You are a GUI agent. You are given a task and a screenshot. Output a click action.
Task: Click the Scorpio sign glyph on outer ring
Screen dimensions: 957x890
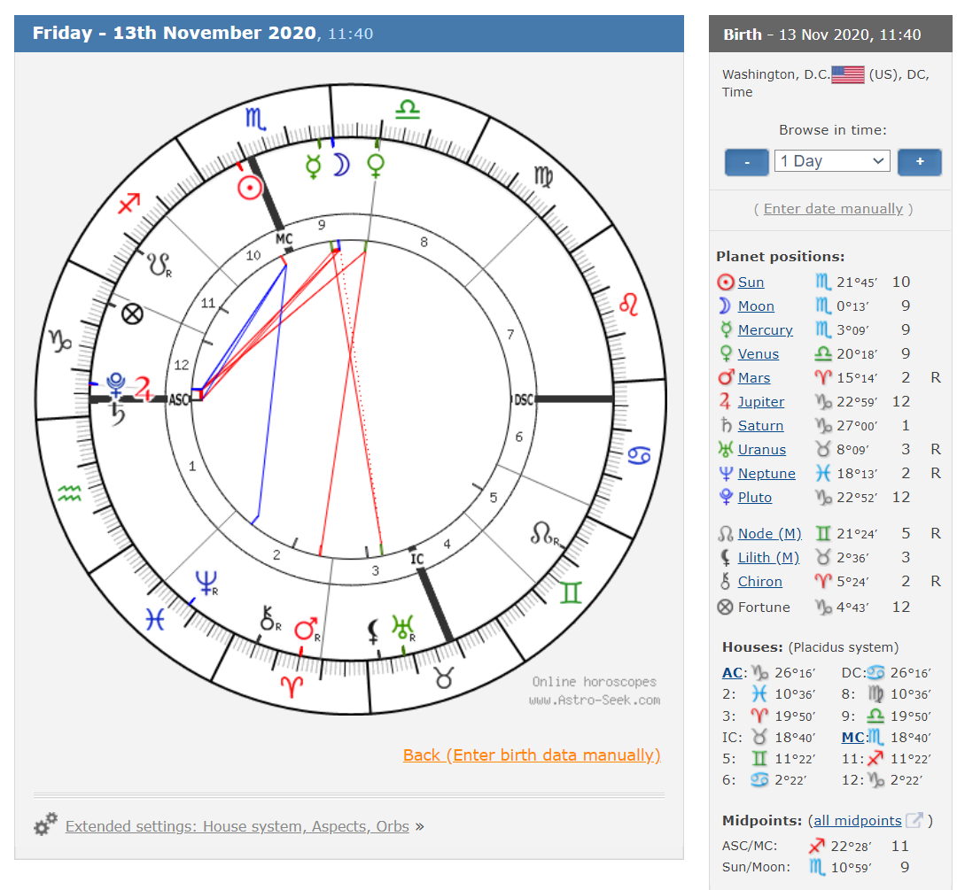(255, 119)
